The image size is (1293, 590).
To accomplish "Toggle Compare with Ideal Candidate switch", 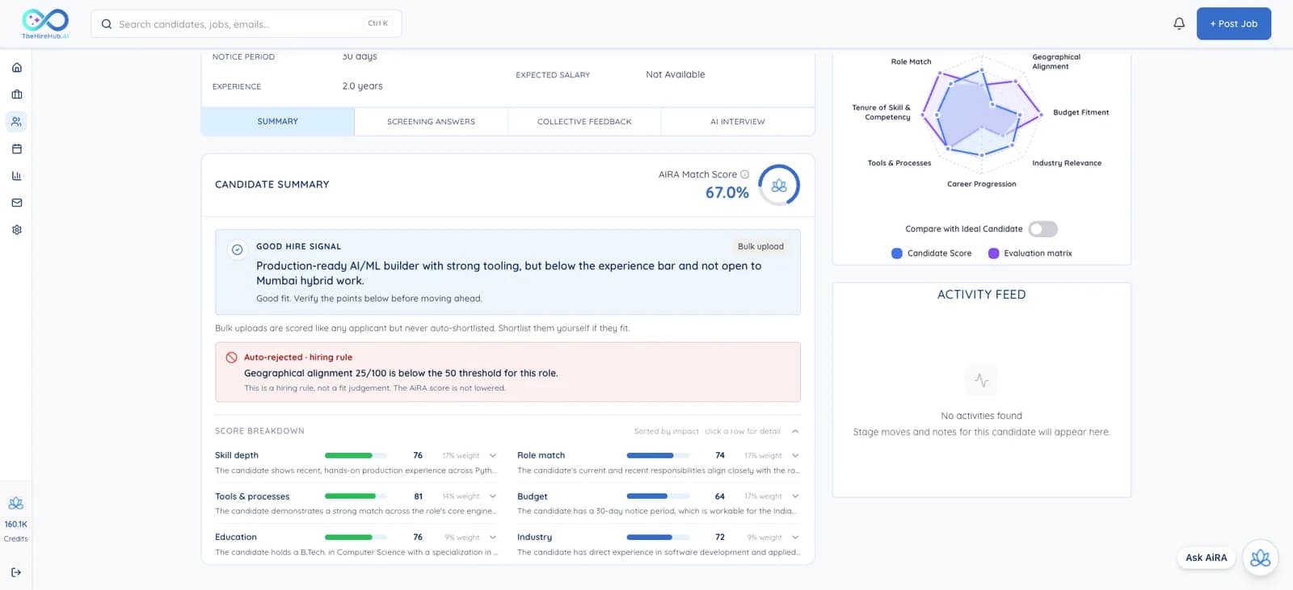I will point(1042,229).
